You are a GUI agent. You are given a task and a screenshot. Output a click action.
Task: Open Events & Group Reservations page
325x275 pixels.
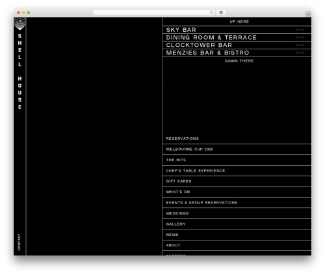click(237, 203)
